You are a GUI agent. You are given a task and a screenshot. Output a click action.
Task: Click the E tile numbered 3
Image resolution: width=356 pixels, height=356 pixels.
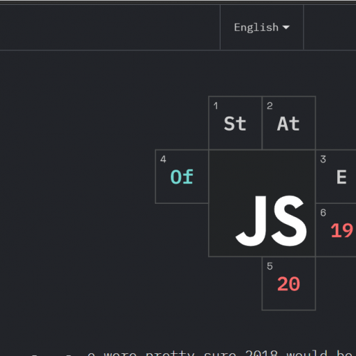336,177
